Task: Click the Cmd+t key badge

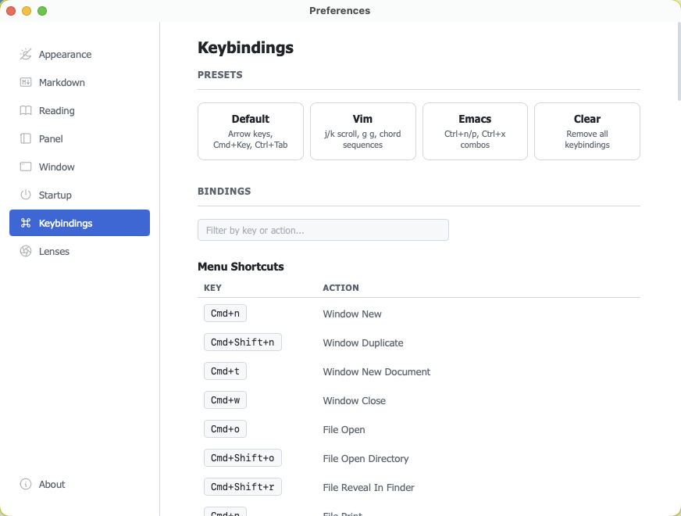Action: [226, 371]
